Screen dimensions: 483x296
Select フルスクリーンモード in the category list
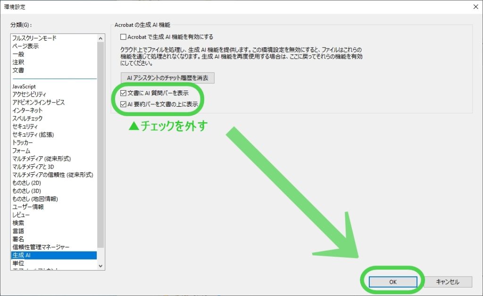[34, 38]
